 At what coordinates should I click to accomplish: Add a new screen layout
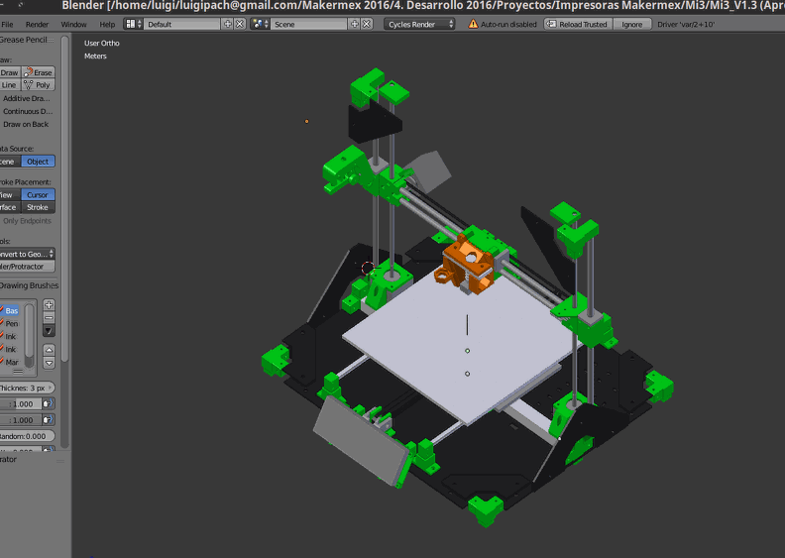228,24
